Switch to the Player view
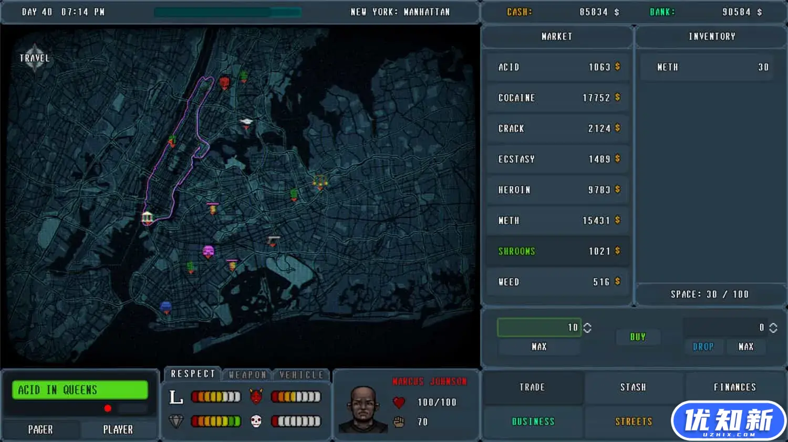The height and width of the screenshot is (442, 788). click(118, 429)
